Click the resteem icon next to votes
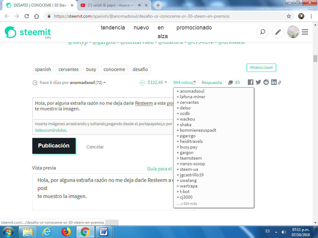The height and width of the screenshot is (238, 318). pos(194,82)
